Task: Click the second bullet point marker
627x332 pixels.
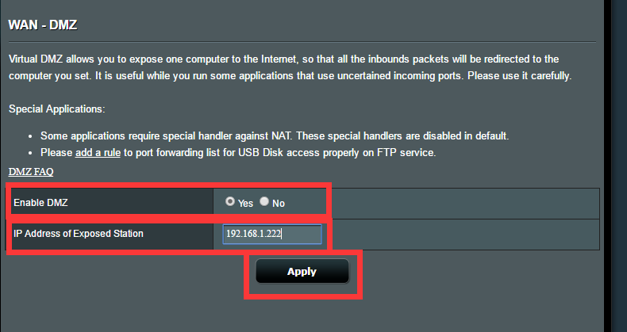Action: (x=29, y=153)
